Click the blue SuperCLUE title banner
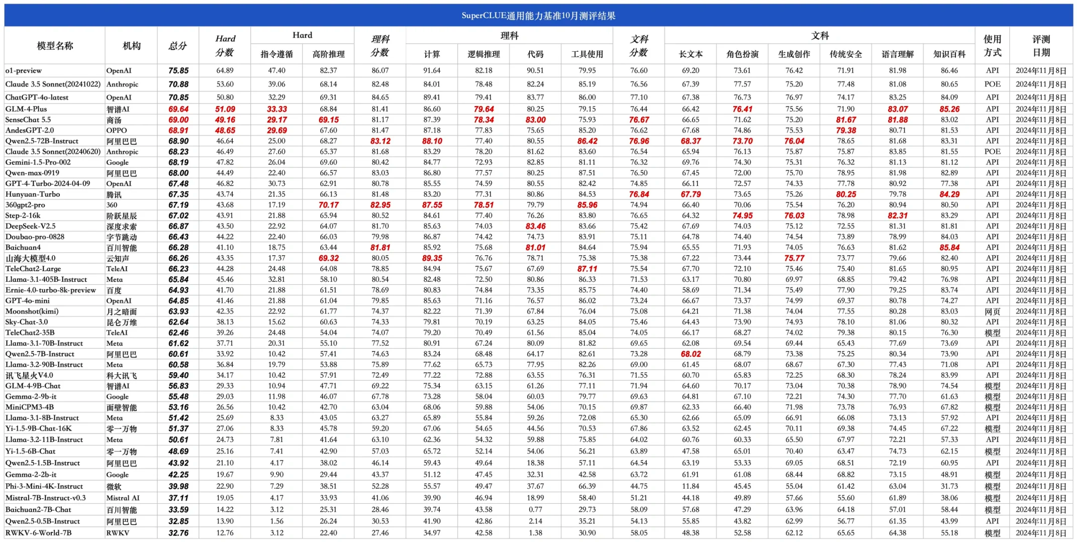1077x542 pixels. tap(538, 16)
